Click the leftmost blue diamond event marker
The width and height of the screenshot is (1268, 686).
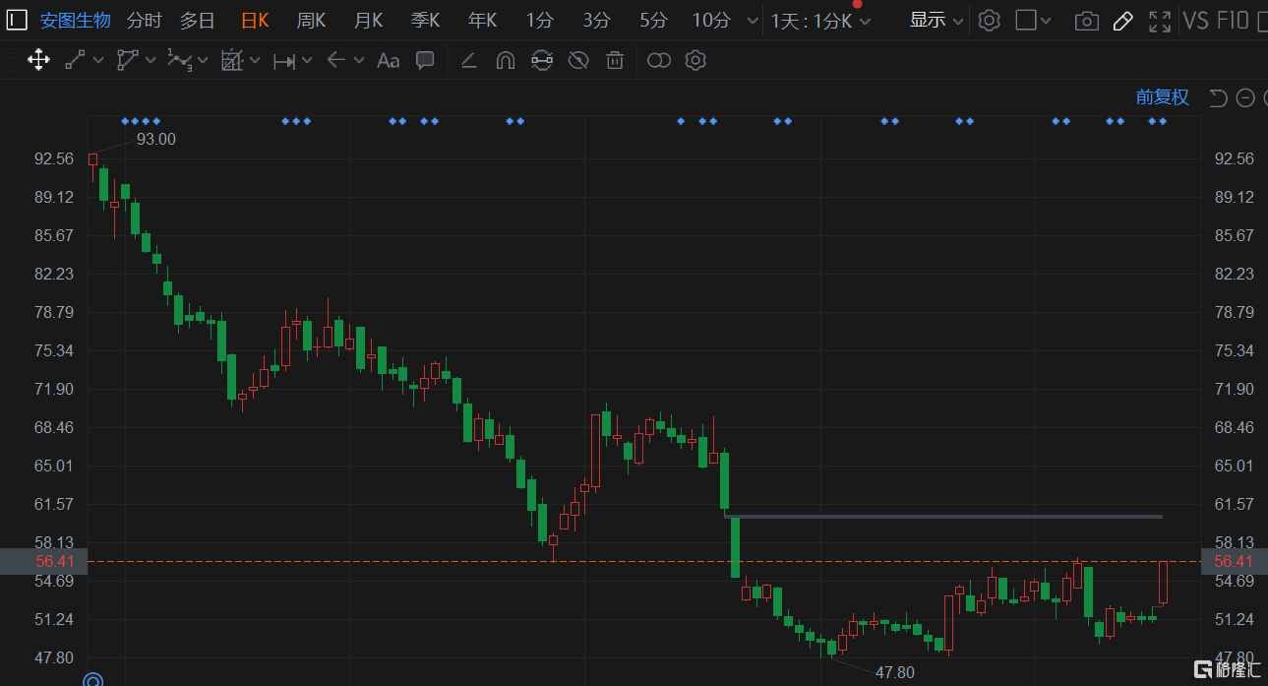pyautogui.click(x=125, y=121)
